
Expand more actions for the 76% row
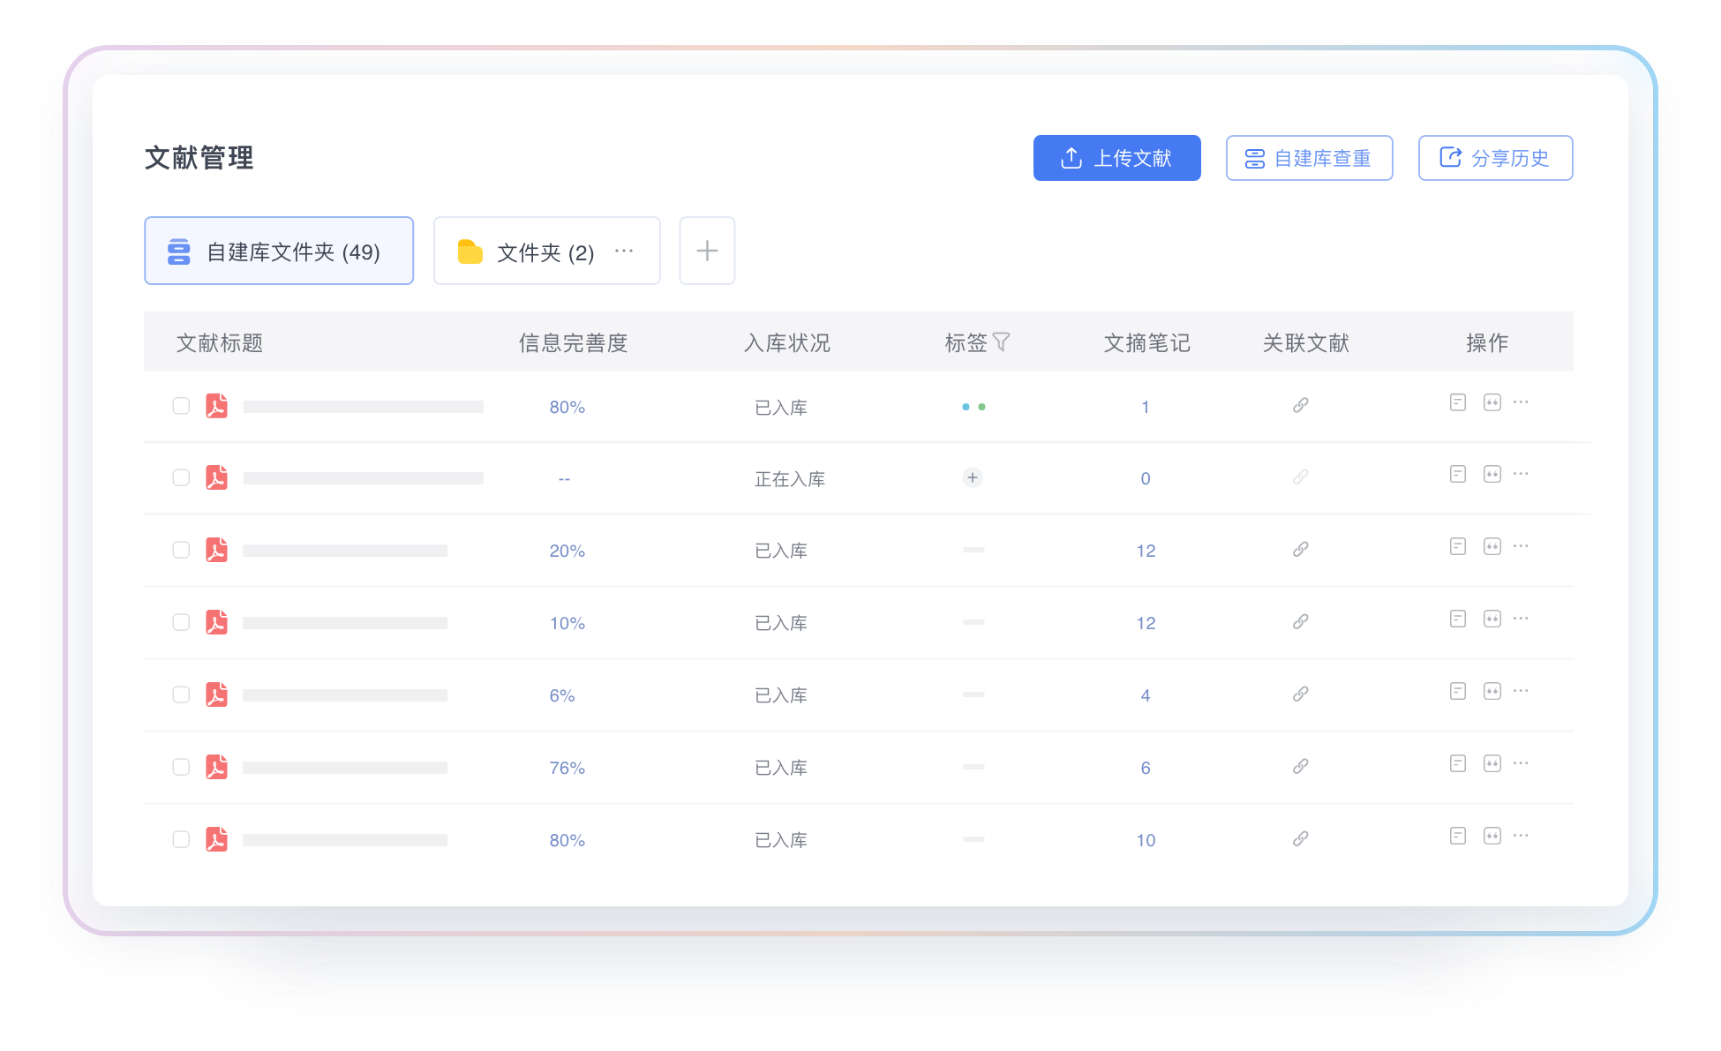pos(1521,763)
